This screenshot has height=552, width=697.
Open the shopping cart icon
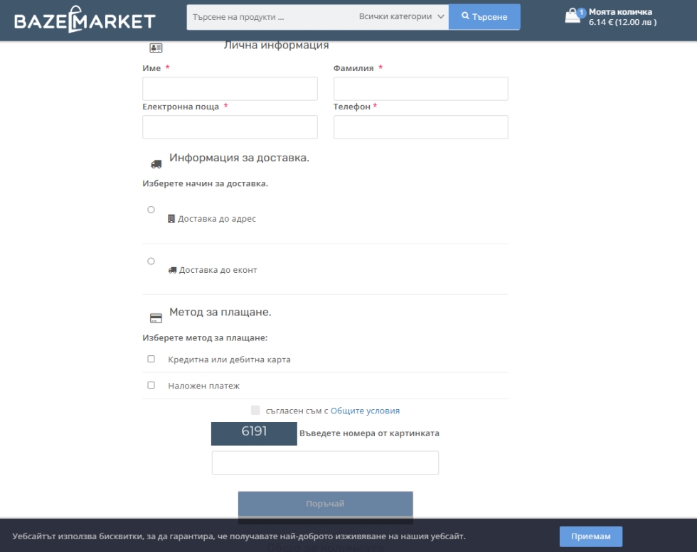[573, 16]
